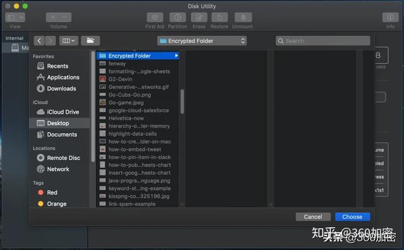This screenshot has height=250, width=404.
Task: Select Go-Cubs-Go.png file
Action: click(x=138, y=95)
